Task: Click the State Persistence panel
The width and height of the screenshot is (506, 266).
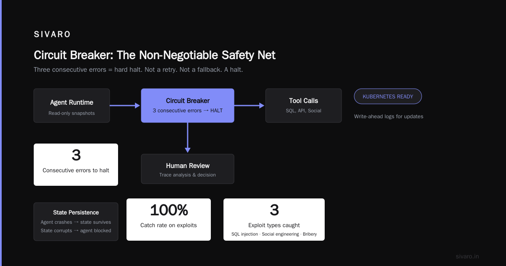Action: click(76, 222)
